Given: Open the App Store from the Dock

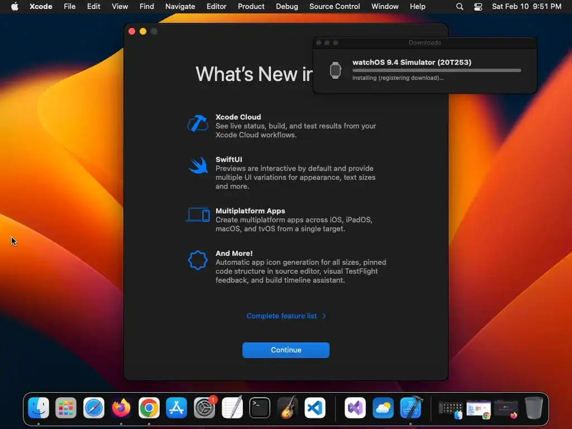Looking at the screenshot, I should [177, 407].
